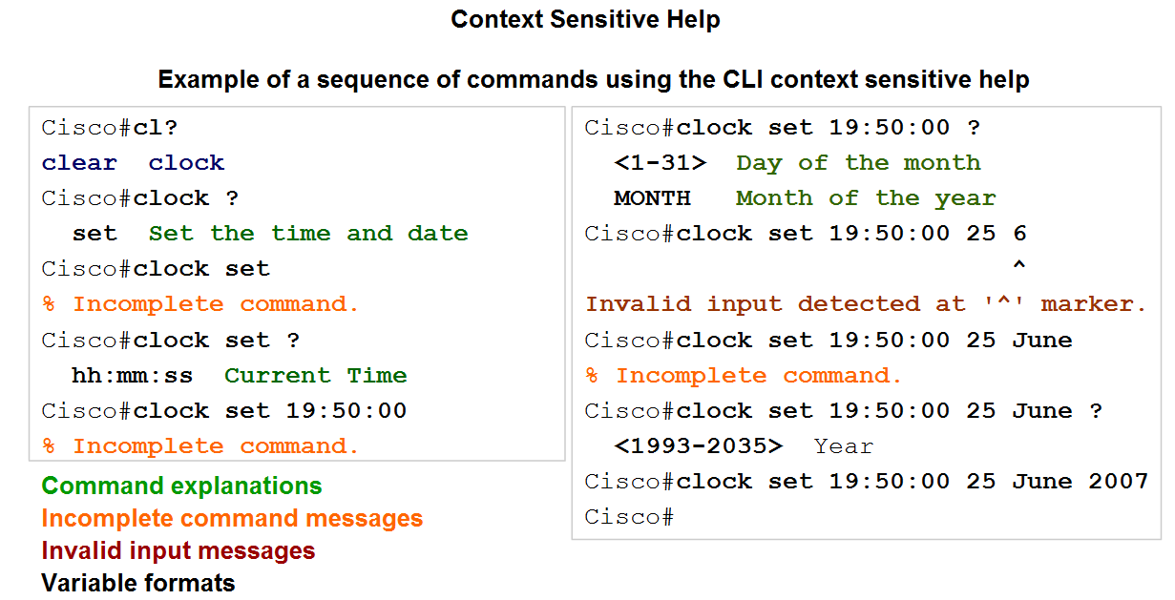Click 'Set the time and date' explanation
Viewport: 1175px width, 600px height.
pyautogui.click(x=308, y=234)
